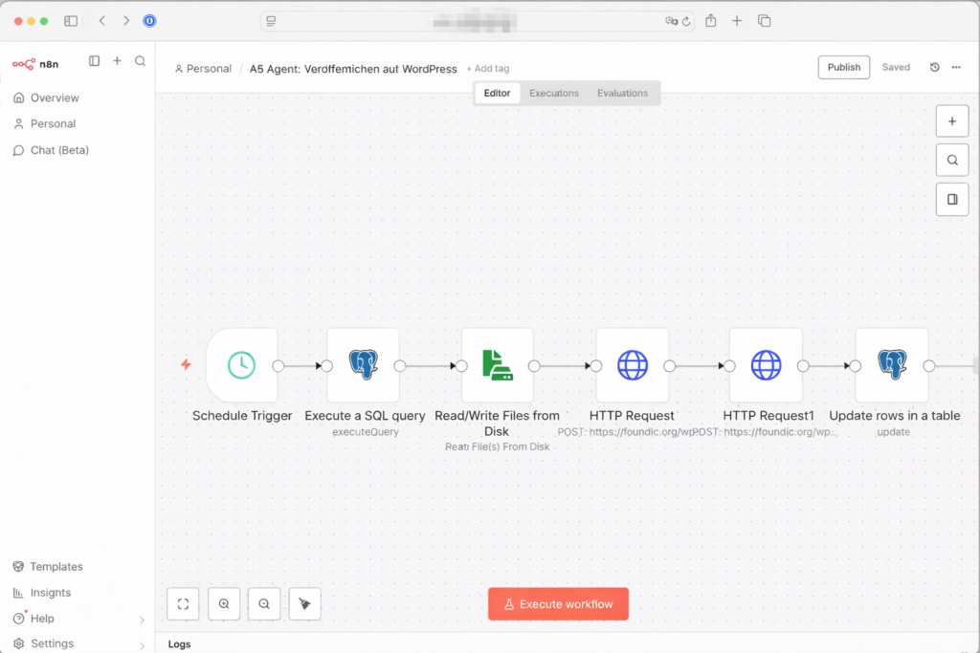Expand the Help submenu in sidebar
The height and width of the screenshot is (653, 980).
click(142, 620)
